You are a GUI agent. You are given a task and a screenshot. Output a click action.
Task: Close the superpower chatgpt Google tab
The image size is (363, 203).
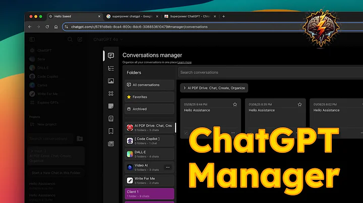click(x=157, y=17)
